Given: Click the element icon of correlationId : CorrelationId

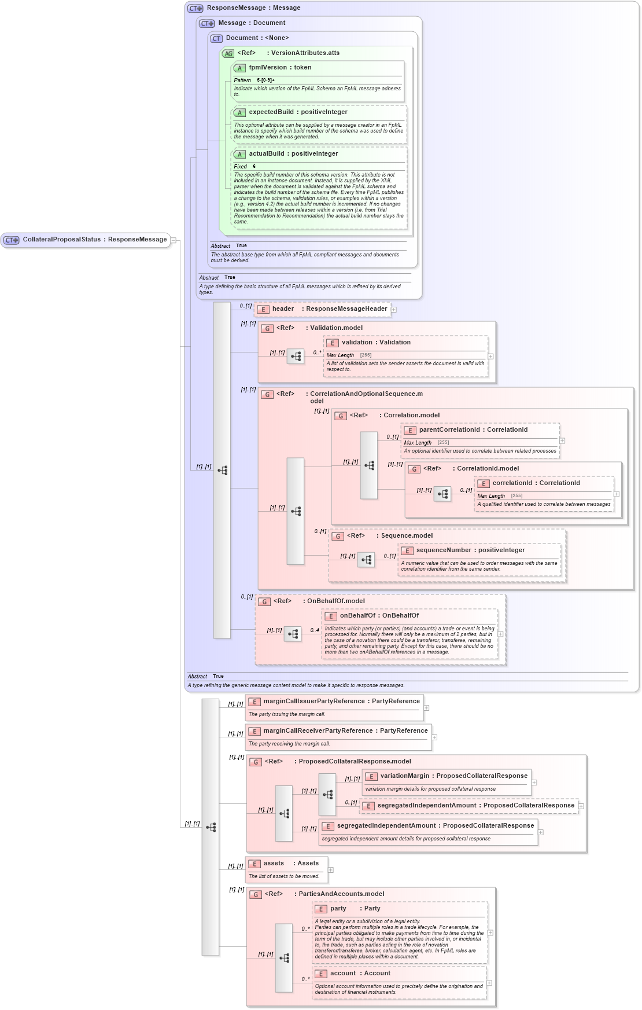Looking at the screenshot, I should point(484,483).
